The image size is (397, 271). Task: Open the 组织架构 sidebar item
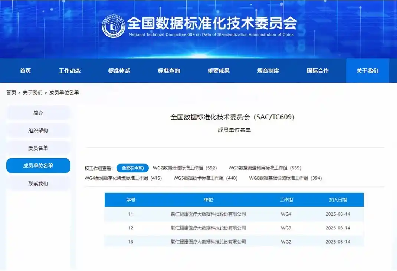click(38, 130)
